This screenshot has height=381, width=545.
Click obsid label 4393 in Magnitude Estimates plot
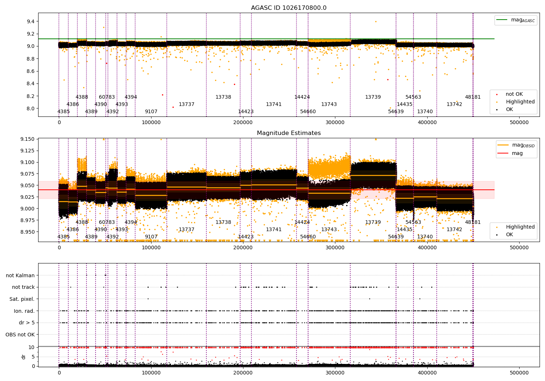click(x=122, y=230)
